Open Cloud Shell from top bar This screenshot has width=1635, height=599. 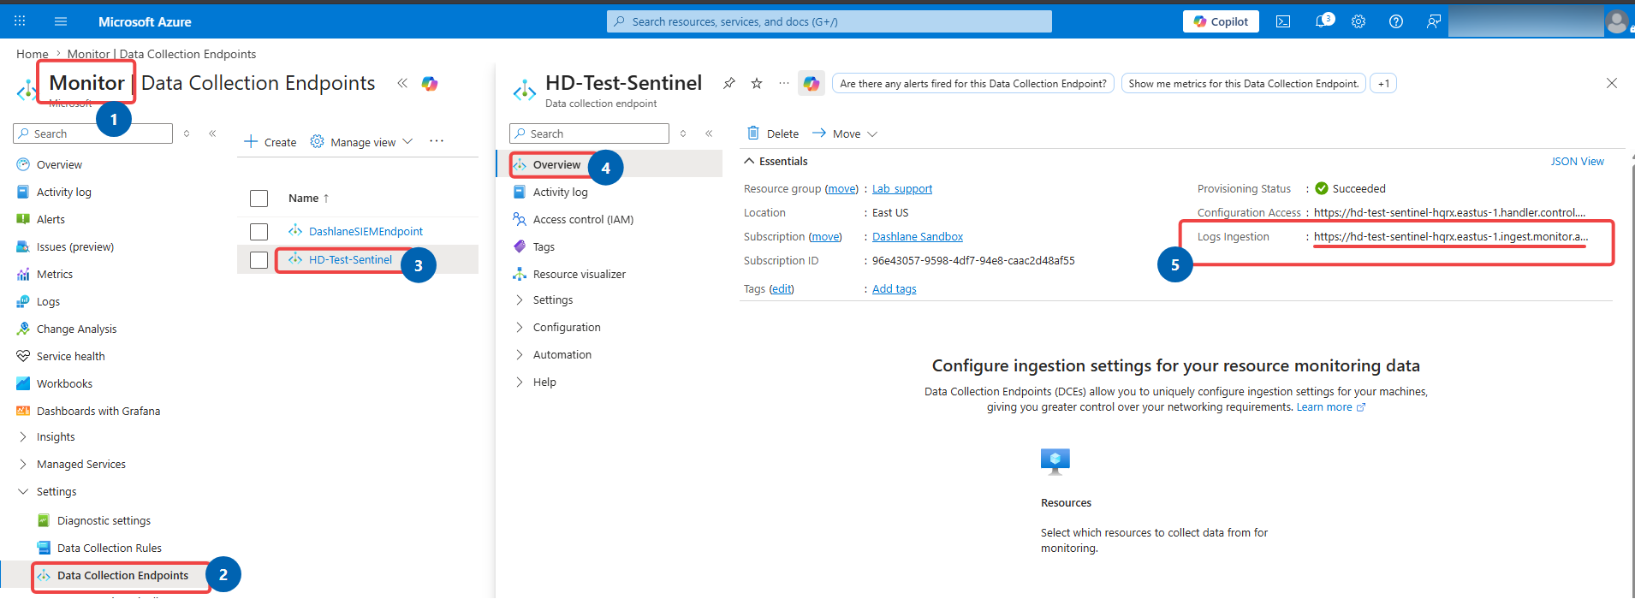pos(1283,21)
